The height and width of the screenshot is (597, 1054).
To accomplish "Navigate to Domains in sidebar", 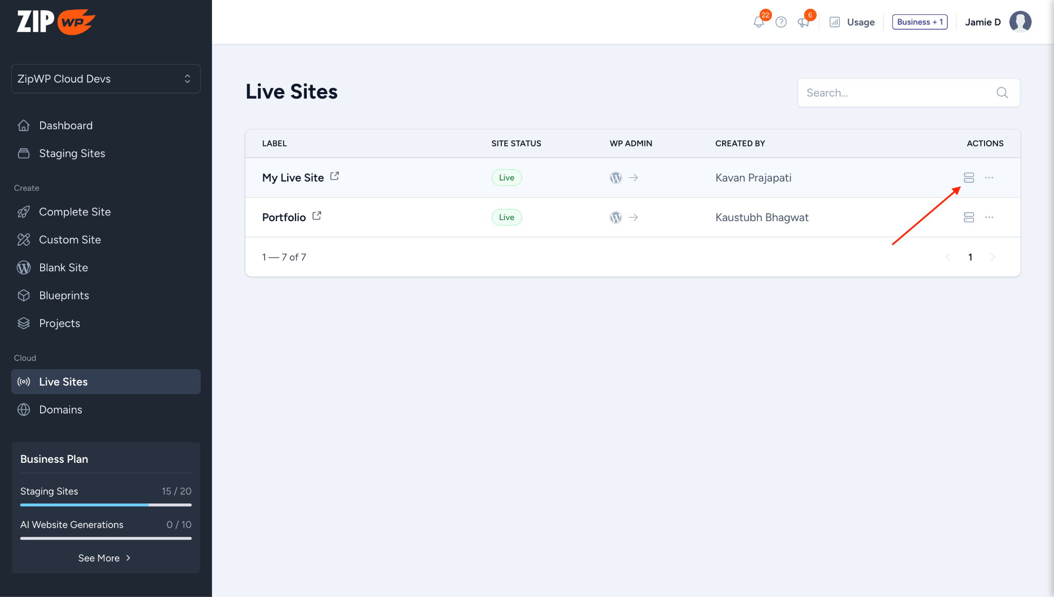I will pyautogui.click(x=61, y=410).
